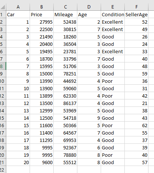
Task: Click the 'Condition' header cell
Action: (x=113, y=14)
